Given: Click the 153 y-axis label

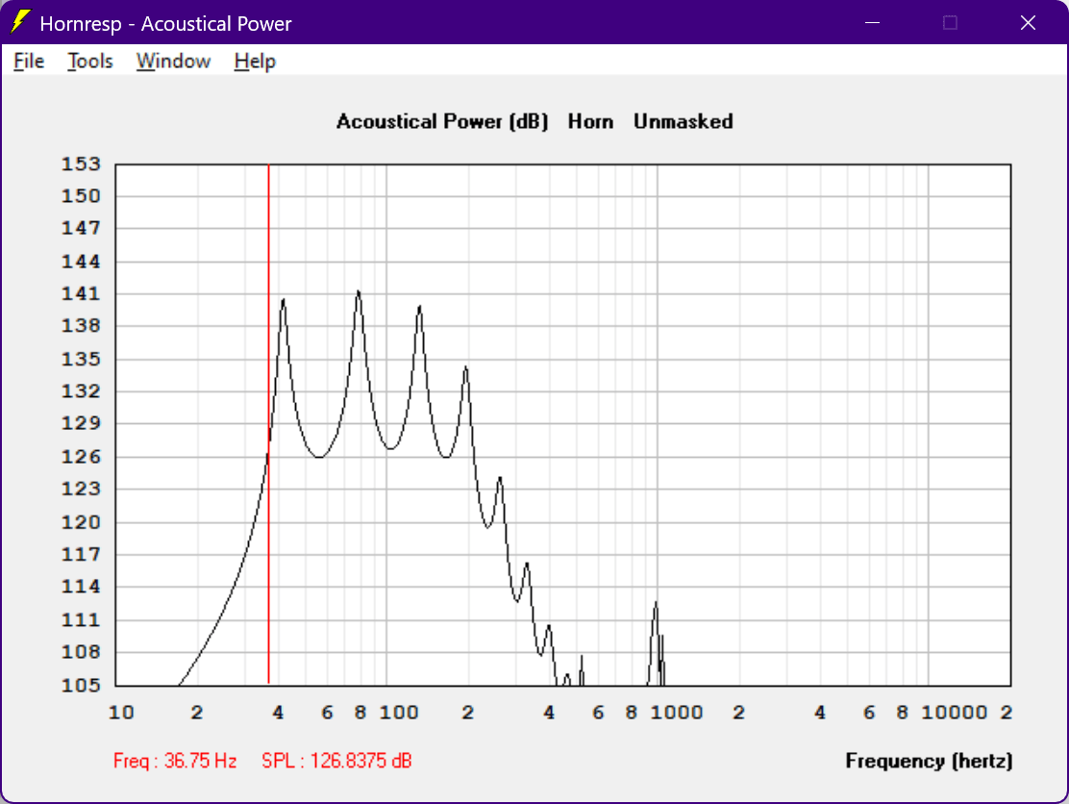Looking at the screenshot, I should (81, 163).
